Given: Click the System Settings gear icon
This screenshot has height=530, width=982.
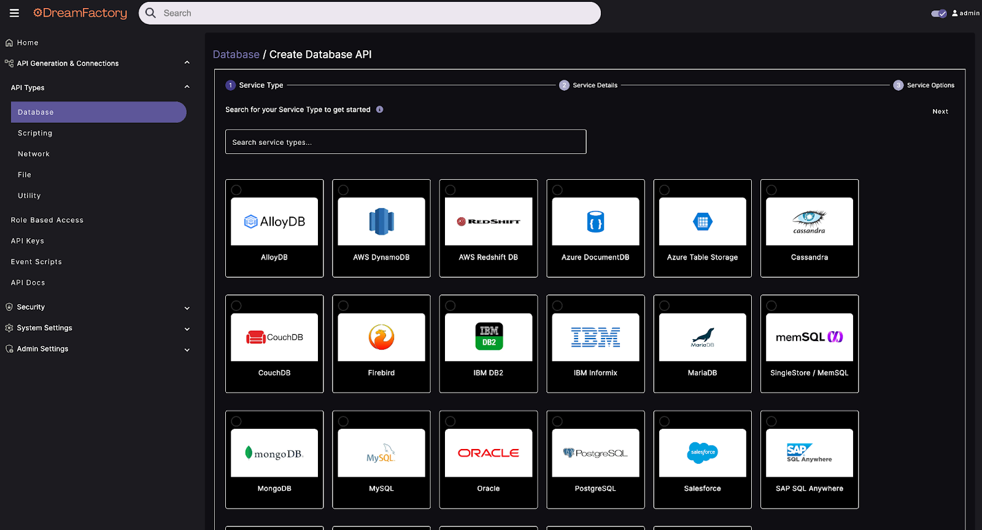Looking at the screenshot, I should [x=9, y=328].
